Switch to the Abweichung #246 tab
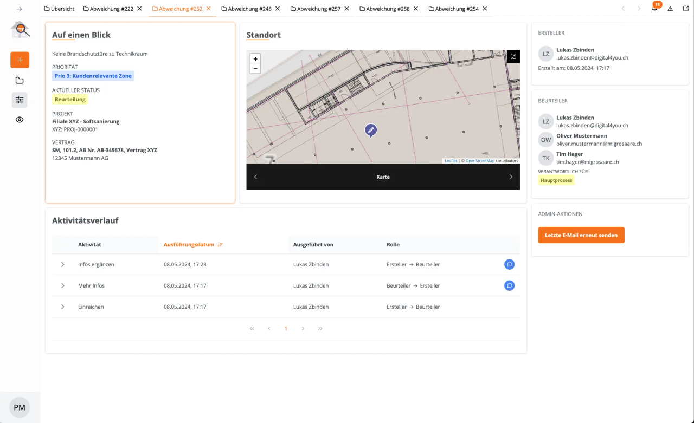 [x=246, y=9]
